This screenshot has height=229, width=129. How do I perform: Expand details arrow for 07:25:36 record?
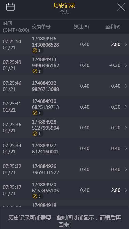pos(126,128)
